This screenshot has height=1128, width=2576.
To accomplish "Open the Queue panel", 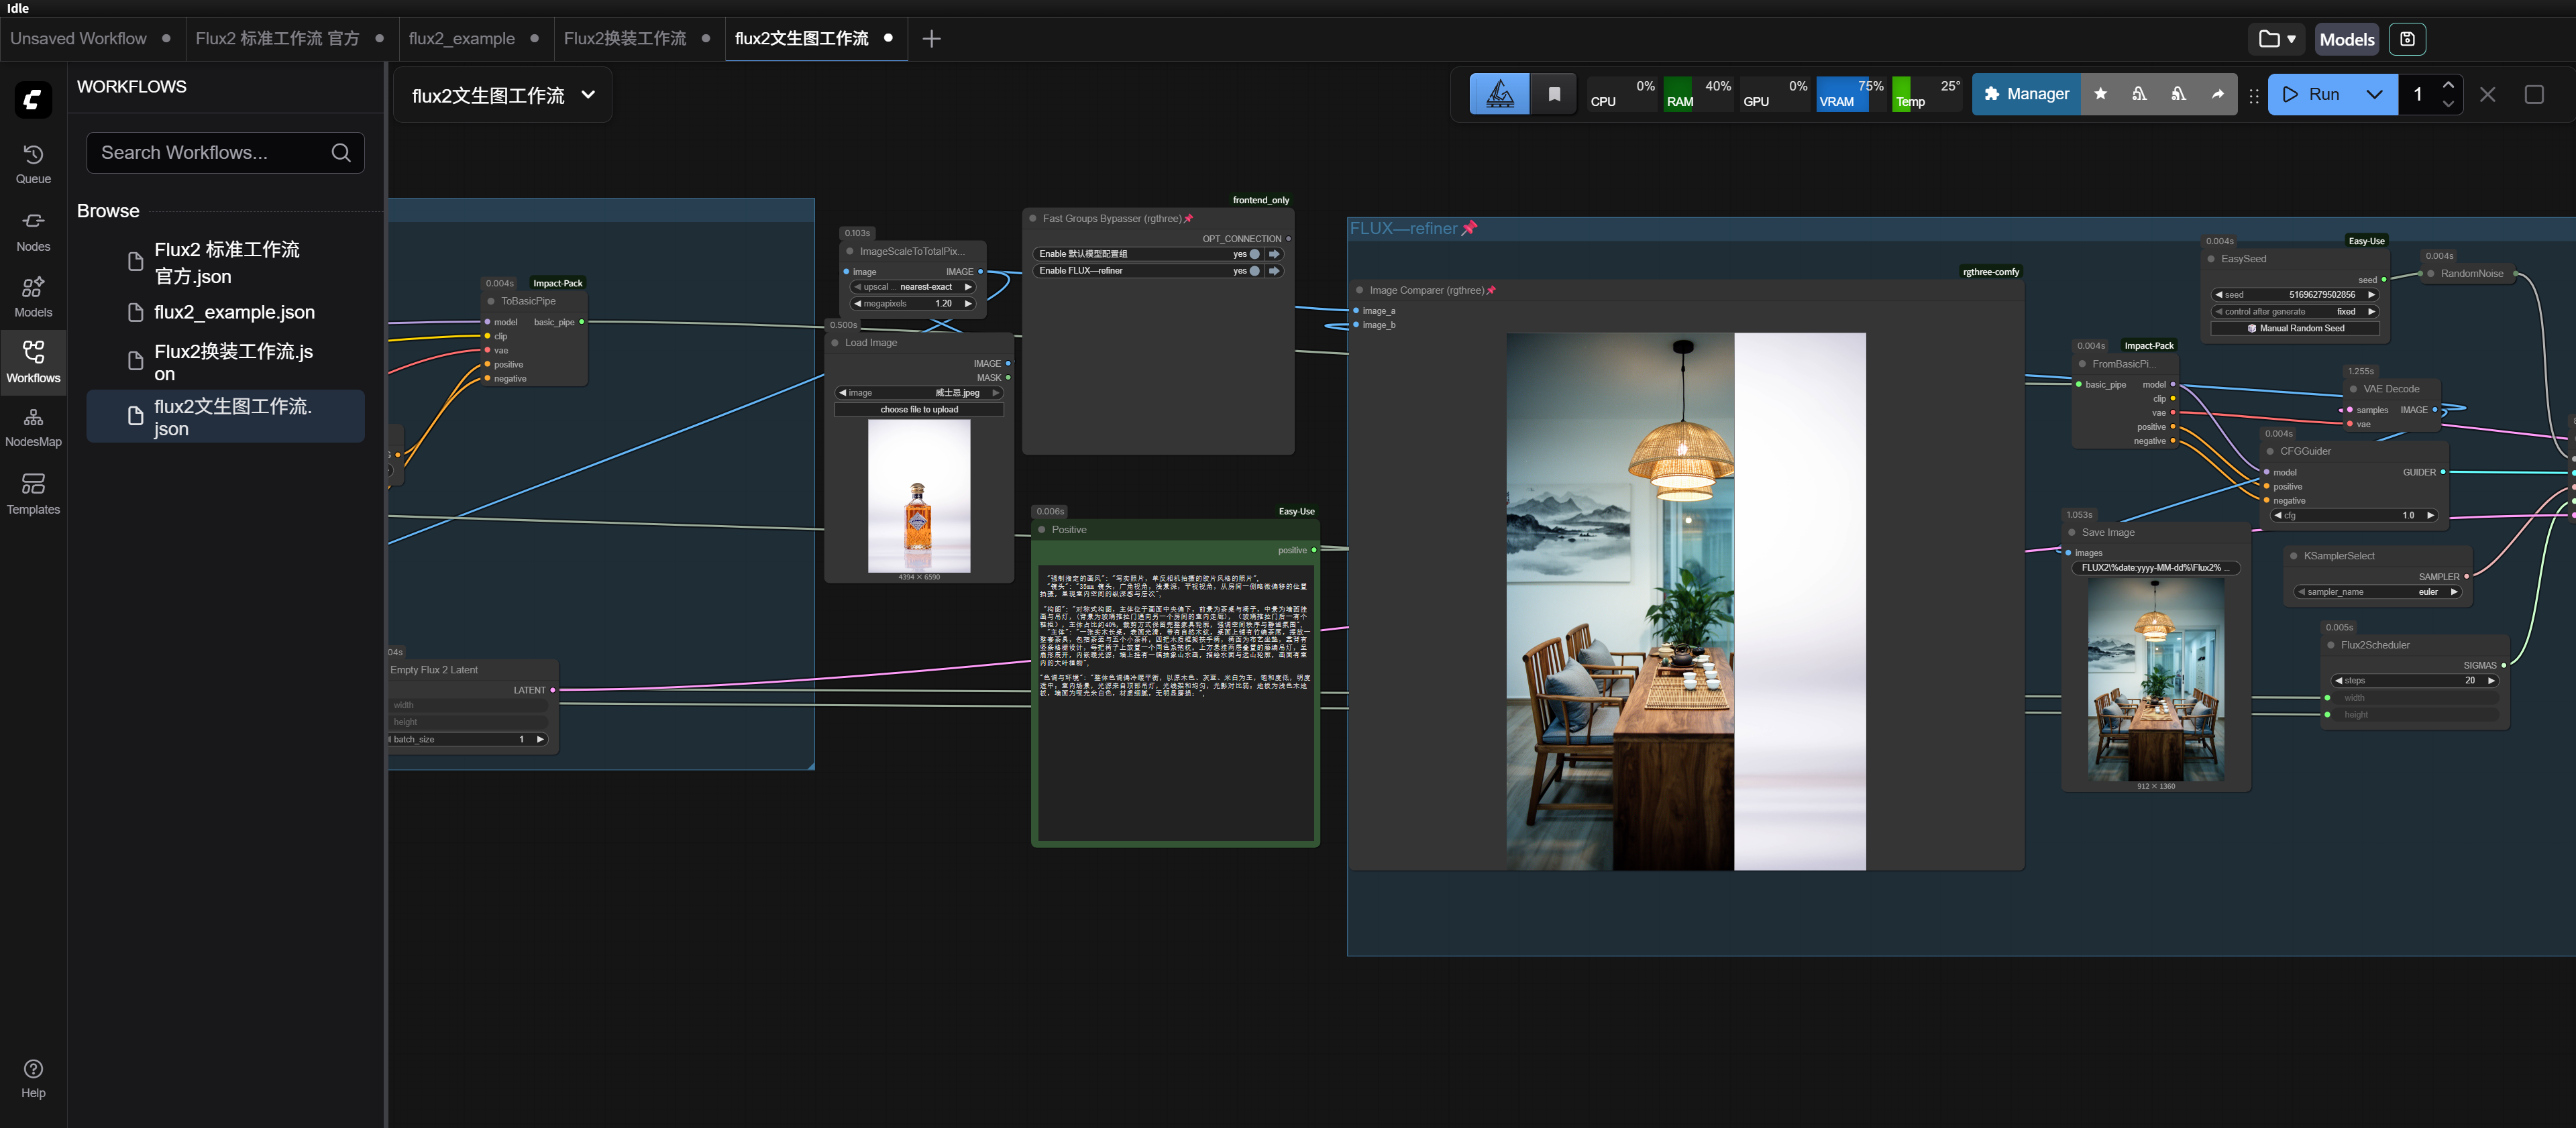I will pyautogui.click(x=33, y=163).
